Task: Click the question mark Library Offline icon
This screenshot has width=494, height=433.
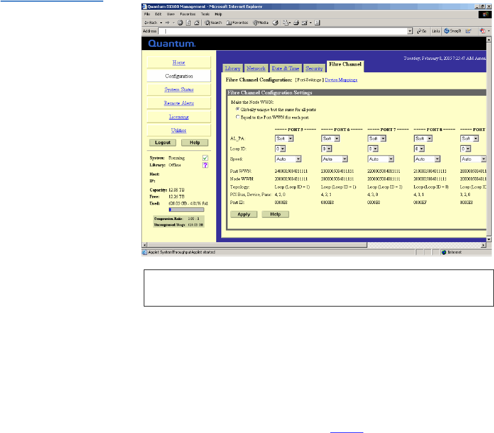Action: (205, 165)
